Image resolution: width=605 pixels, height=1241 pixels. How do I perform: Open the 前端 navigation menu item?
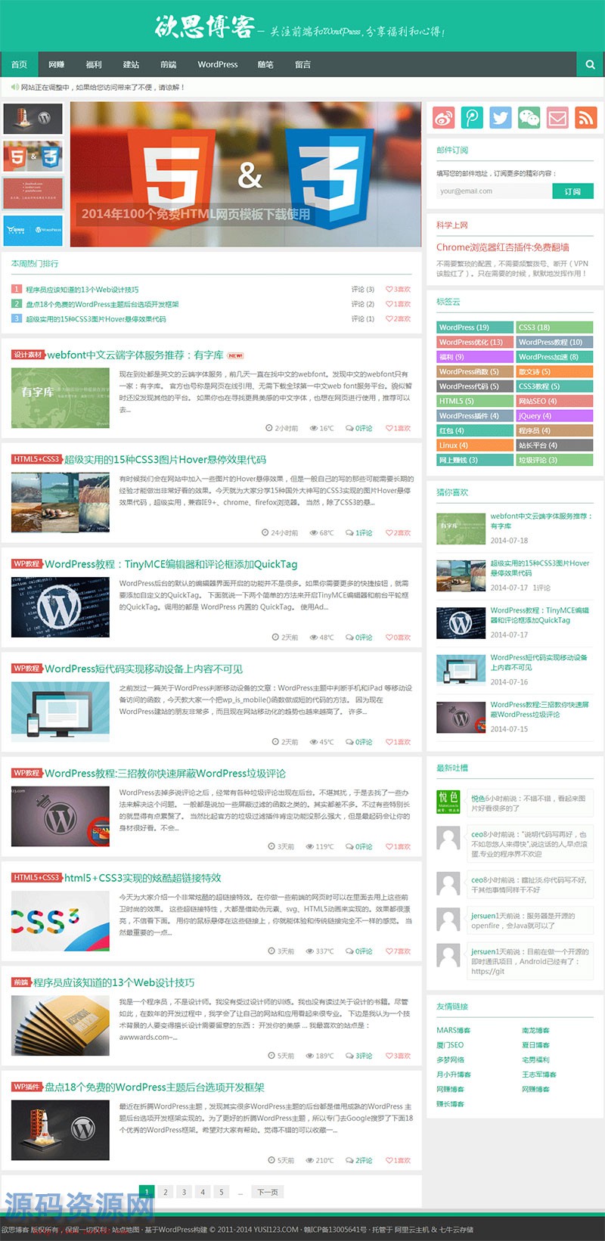click(x=168, y=64)
